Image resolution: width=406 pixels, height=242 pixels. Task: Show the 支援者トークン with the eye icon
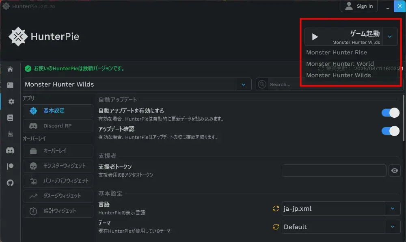coord(394,171)
